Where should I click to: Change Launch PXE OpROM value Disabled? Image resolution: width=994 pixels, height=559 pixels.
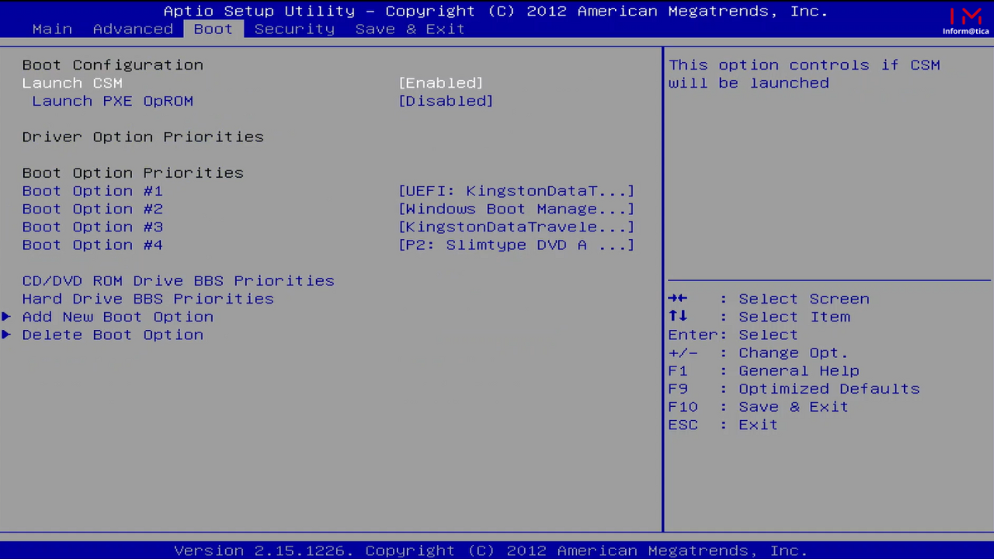[x=446, y=101]
